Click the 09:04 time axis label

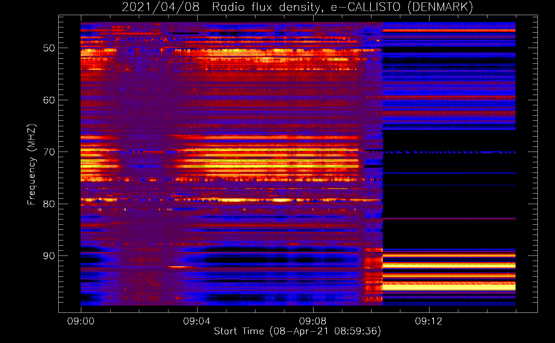pyautogui.click(x=197, y=321)
